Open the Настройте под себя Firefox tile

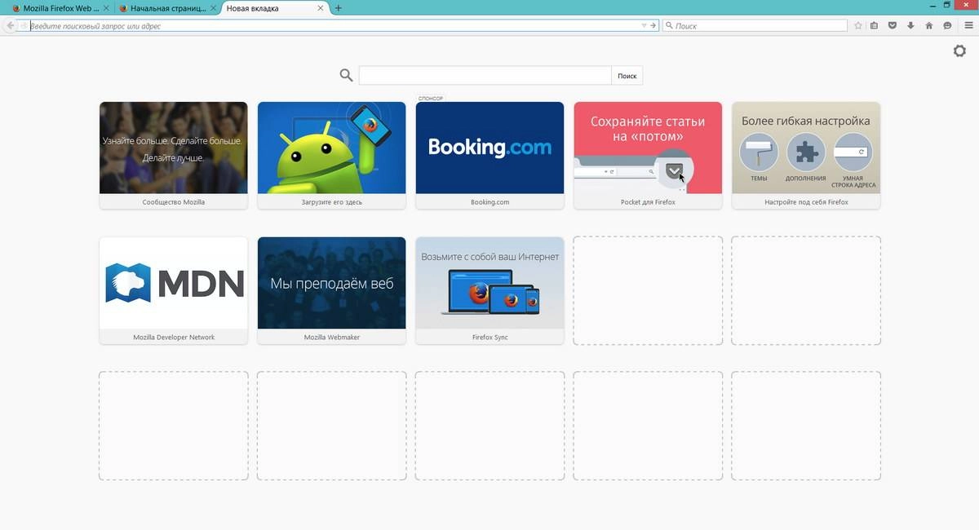point(806,155)
